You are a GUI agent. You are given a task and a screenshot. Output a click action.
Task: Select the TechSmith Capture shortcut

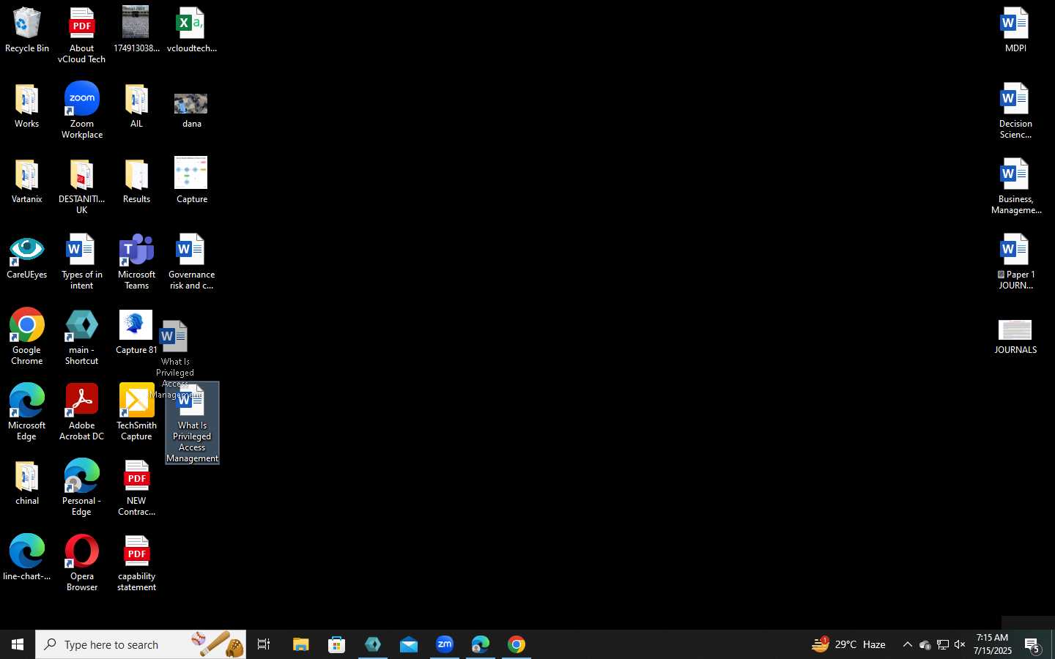(x=136, y=412)
